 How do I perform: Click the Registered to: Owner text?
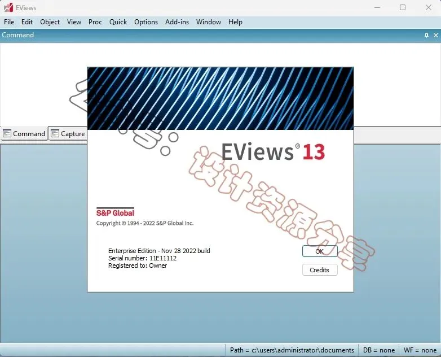(138, 265)
